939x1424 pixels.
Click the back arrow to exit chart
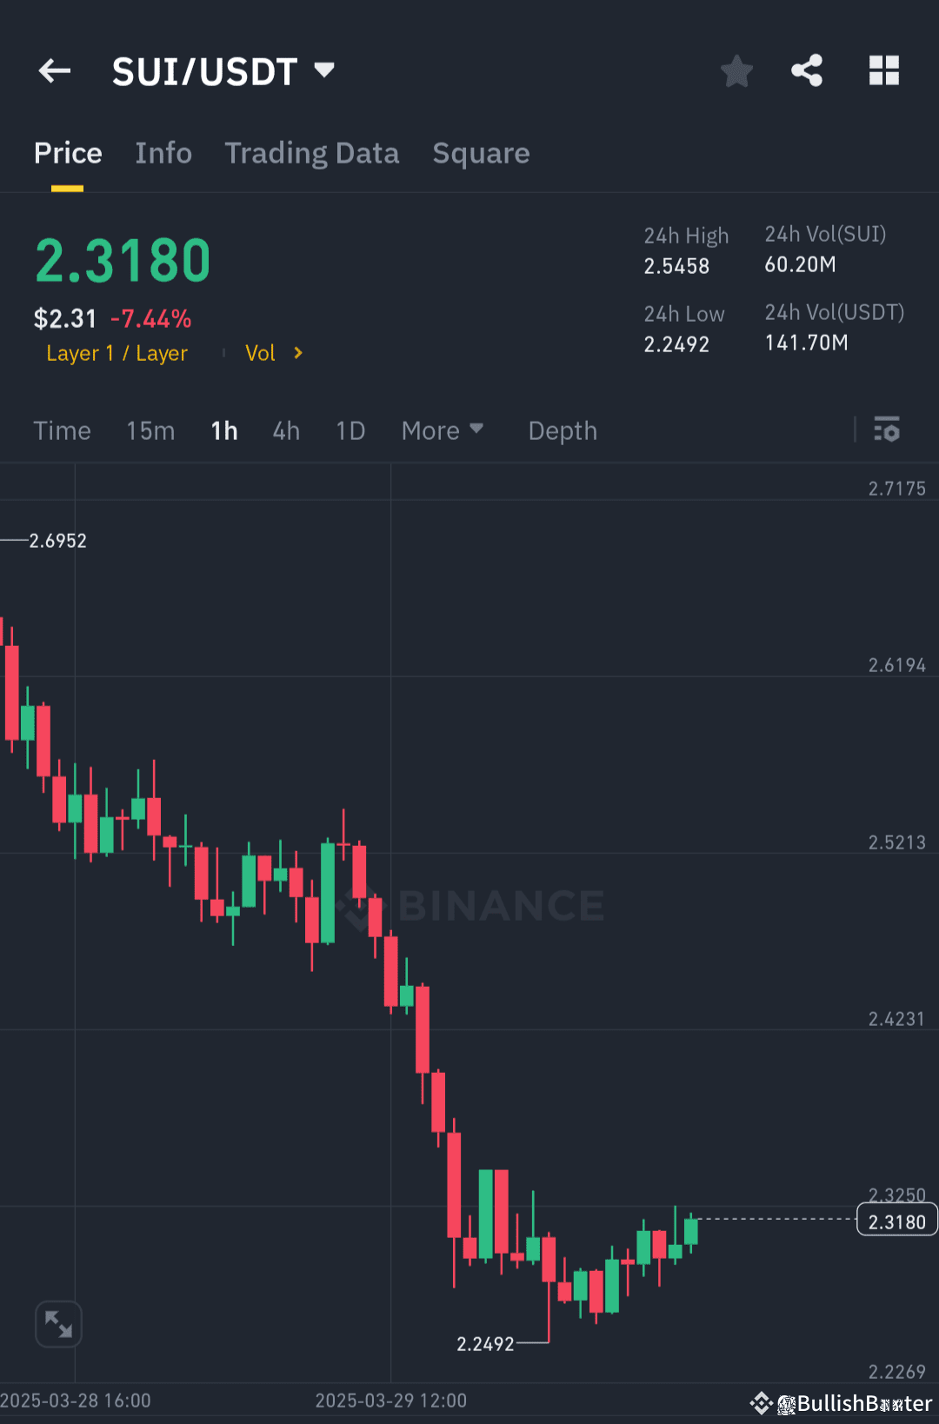coord(55,70)
